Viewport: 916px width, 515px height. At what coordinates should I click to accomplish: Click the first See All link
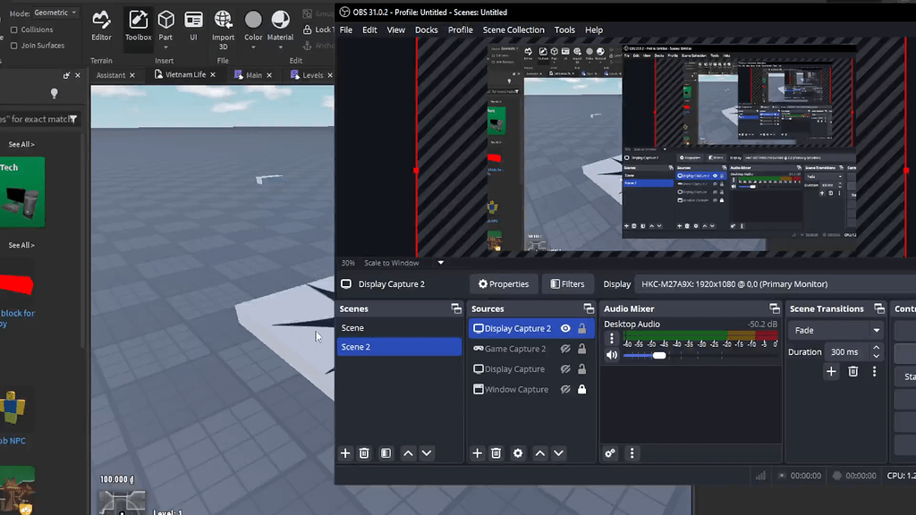click(21, 144)
